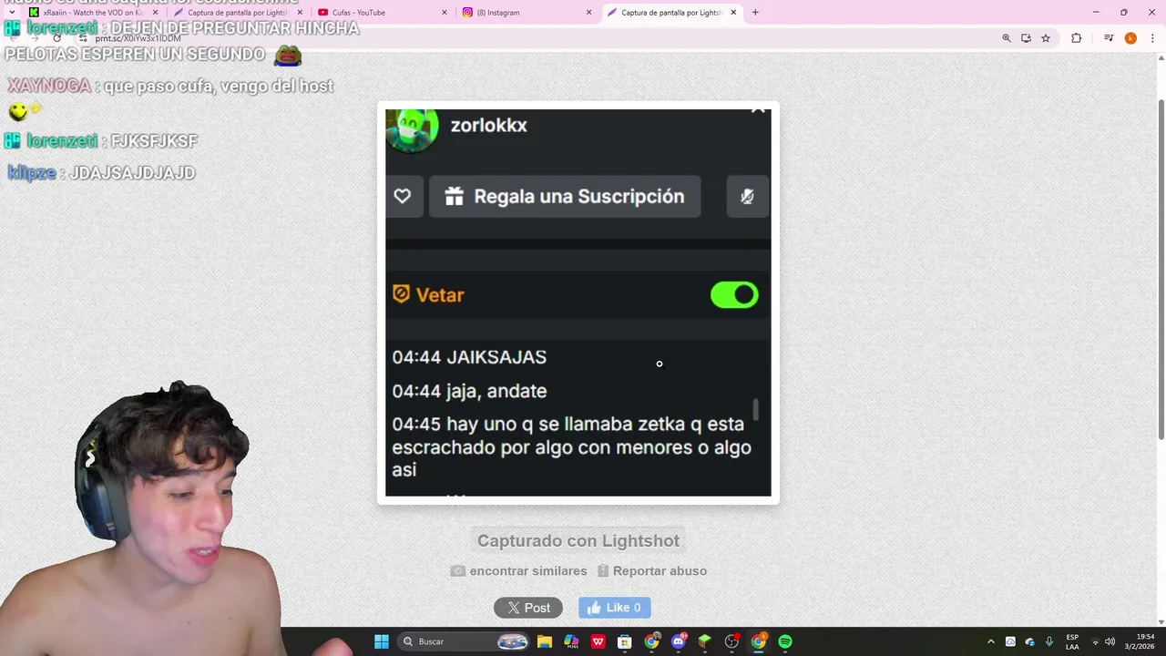Screen dimensions: 1166x656
Task: Open WPS Office from the taskbar
Action: 598,641
